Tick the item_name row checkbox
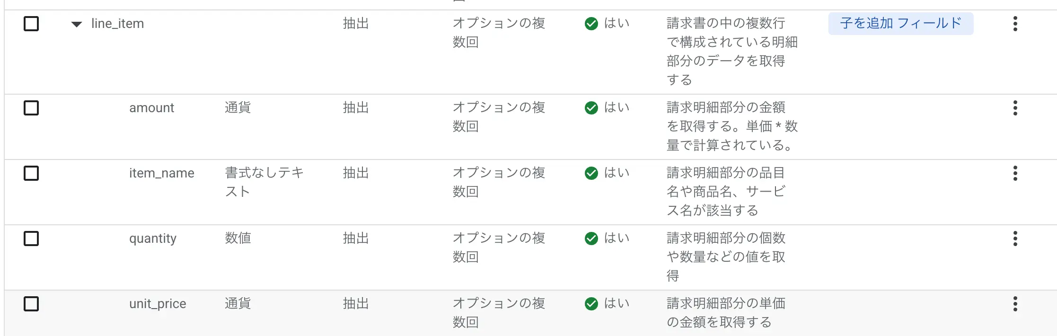The image size is (1057, 336). click(31, 173)
